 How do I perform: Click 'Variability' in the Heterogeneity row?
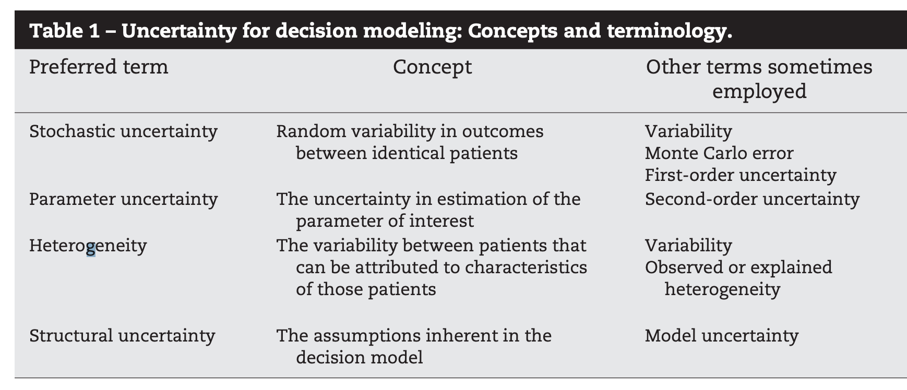(x=688, y=245)
